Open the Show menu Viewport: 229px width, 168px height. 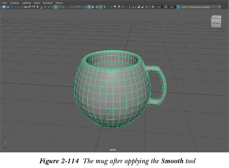point(37,3)
